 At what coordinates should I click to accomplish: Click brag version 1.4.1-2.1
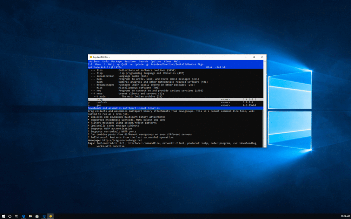(x=249, y=99)
